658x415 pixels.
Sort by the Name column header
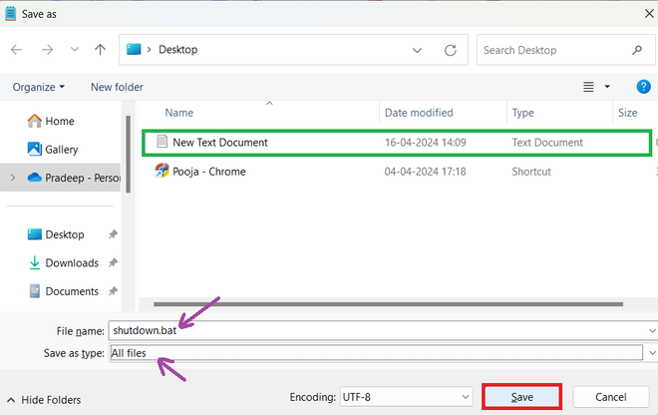point(179,113)
